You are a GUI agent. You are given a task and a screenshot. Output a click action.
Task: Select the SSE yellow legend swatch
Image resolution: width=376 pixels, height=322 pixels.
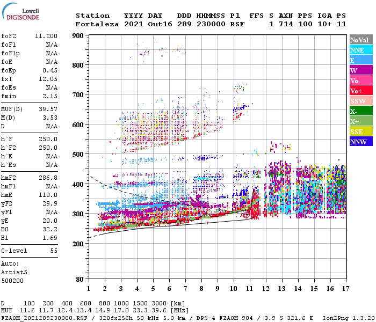pos(361,131)
